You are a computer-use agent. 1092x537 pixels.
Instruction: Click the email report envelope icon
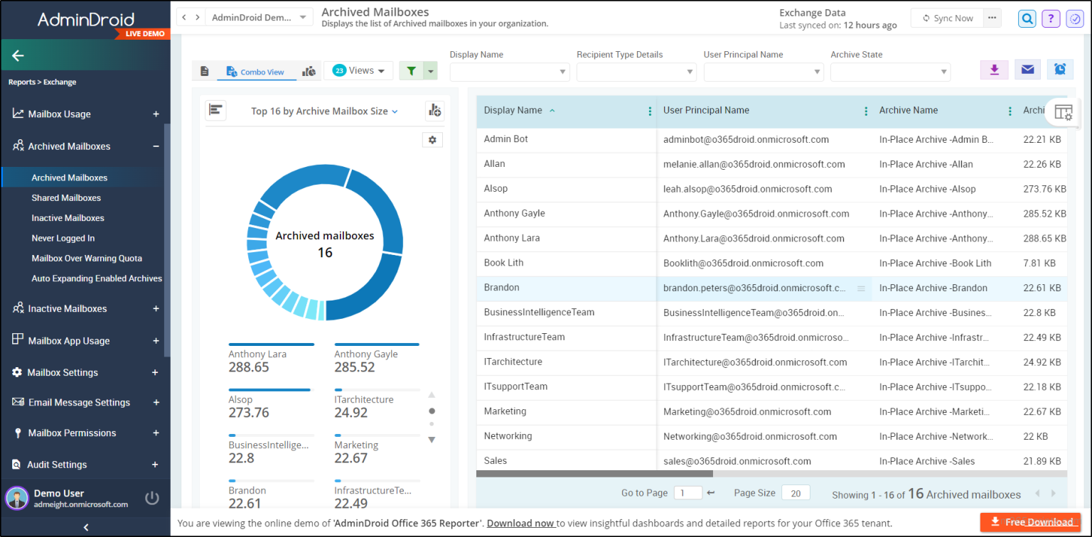pos(1027,70)
